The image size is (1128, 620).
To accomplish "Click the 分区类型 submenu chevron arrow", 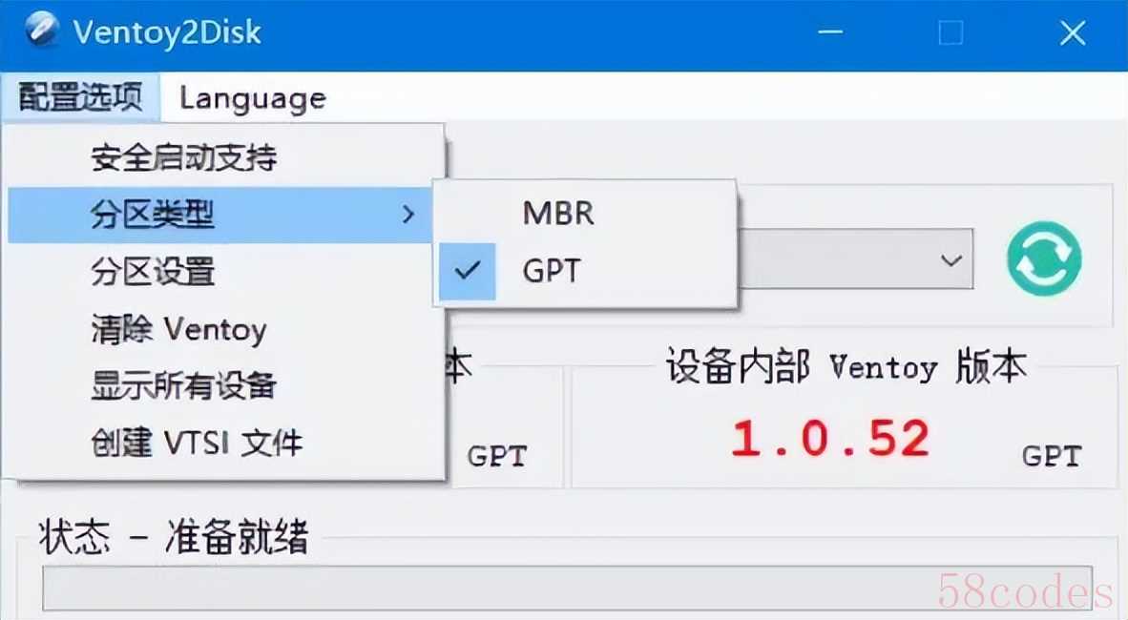I will (x=407, y=214).
